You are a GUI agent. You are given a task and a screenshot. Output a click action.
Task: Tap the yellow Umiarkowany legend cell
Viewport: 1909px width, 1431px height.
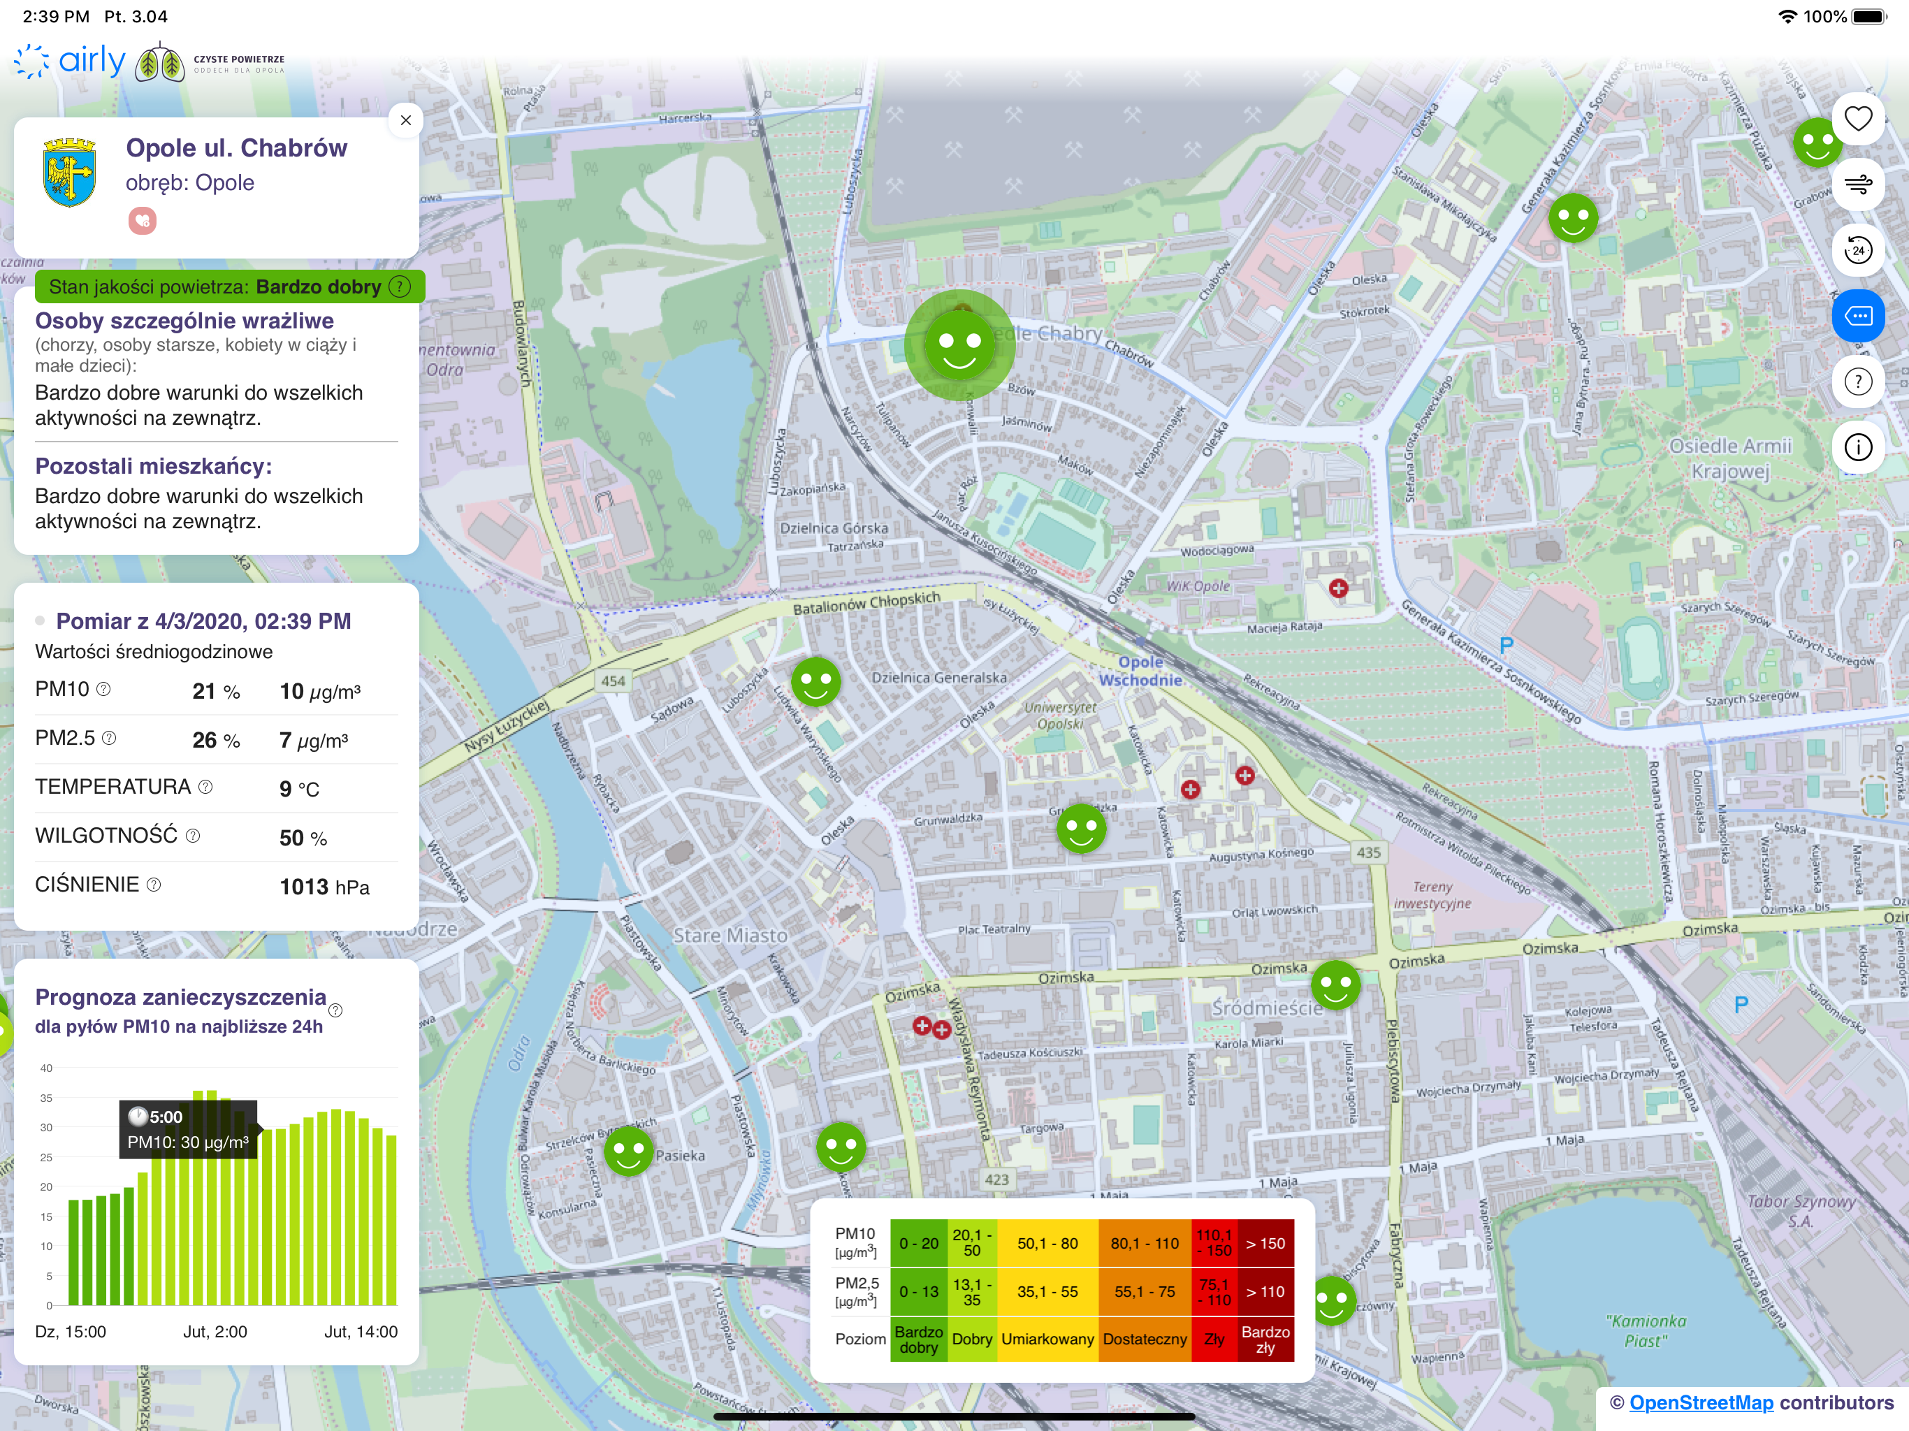1047,1339
